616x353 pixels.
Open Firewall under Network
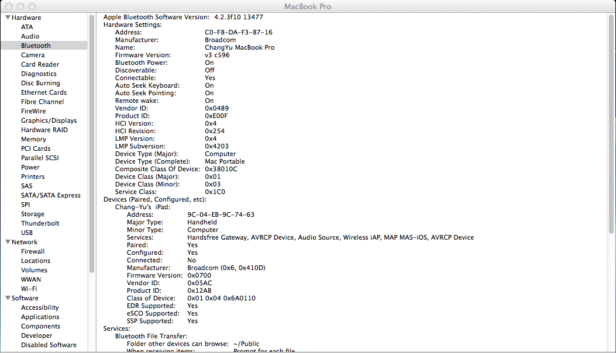[x=33, y=251]
